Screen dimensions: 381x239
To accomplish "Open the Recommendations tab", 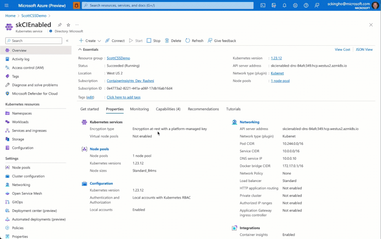I will click(x=203, y=109).
